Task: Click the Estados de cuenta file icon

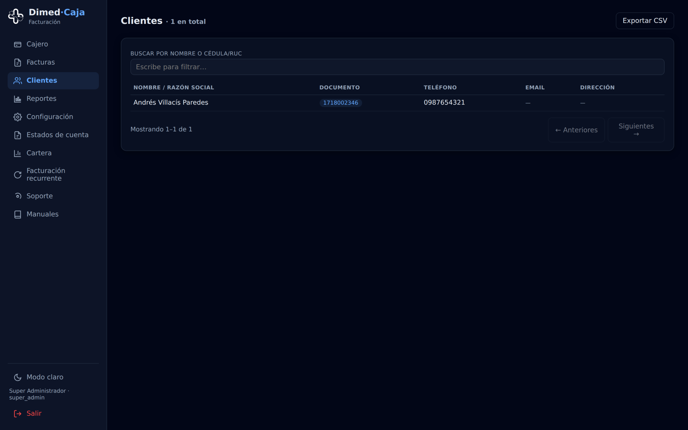Action: coord(18,135)
